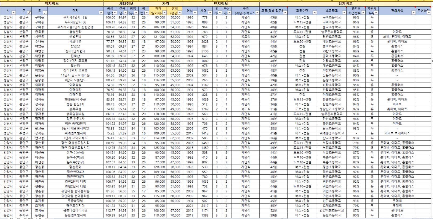Select the 장미8단지현대 cell

75,51
